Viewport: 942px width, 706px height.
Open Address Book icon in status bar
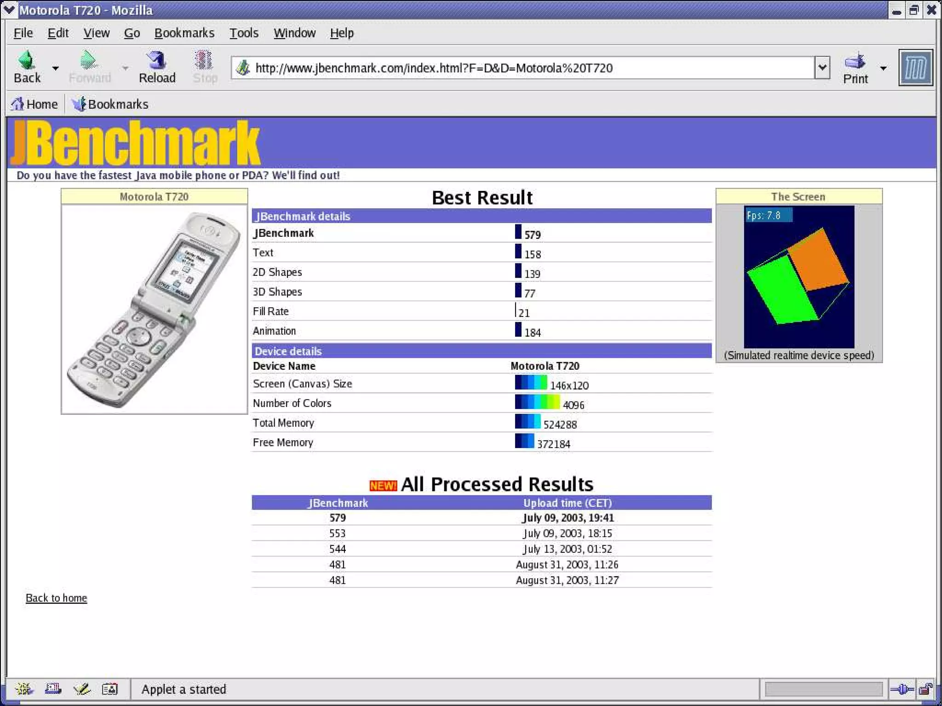(x=109, y=689)
